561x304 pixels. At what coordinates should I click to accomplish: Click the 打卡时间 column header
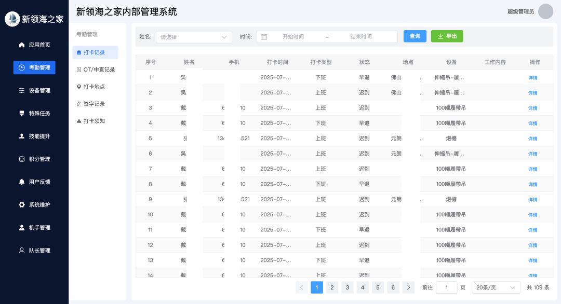coord(277,62)
